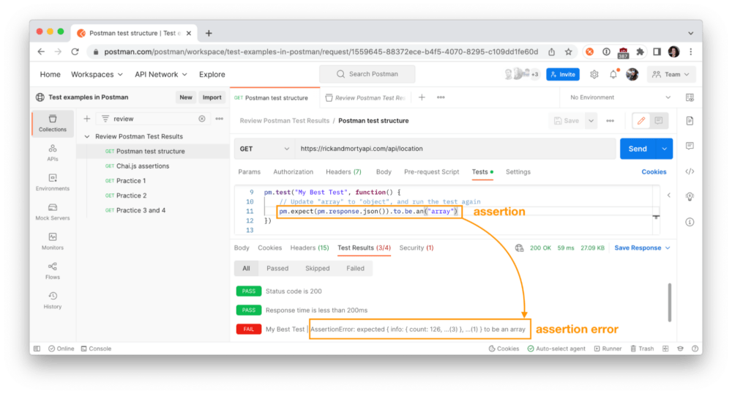Show only Failed test results
Viewport: 732px width, 394px height.
coord(355,269)
